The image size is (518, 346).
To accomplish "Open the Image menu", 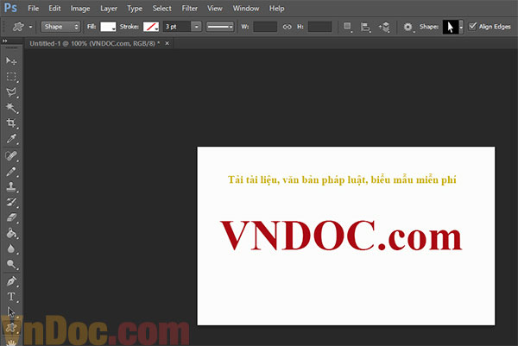I will (80, 9).
